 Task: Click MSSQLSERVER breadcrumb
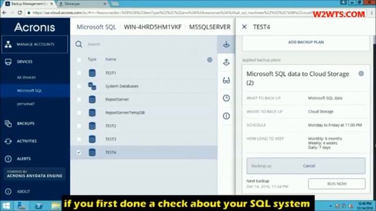point(210,27)
